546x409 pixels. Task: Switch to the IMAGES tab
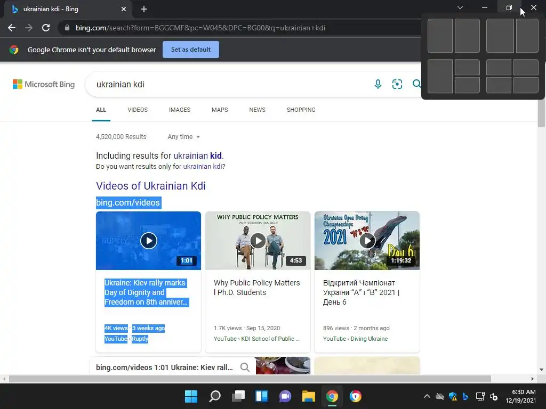[x=180, y=110]
